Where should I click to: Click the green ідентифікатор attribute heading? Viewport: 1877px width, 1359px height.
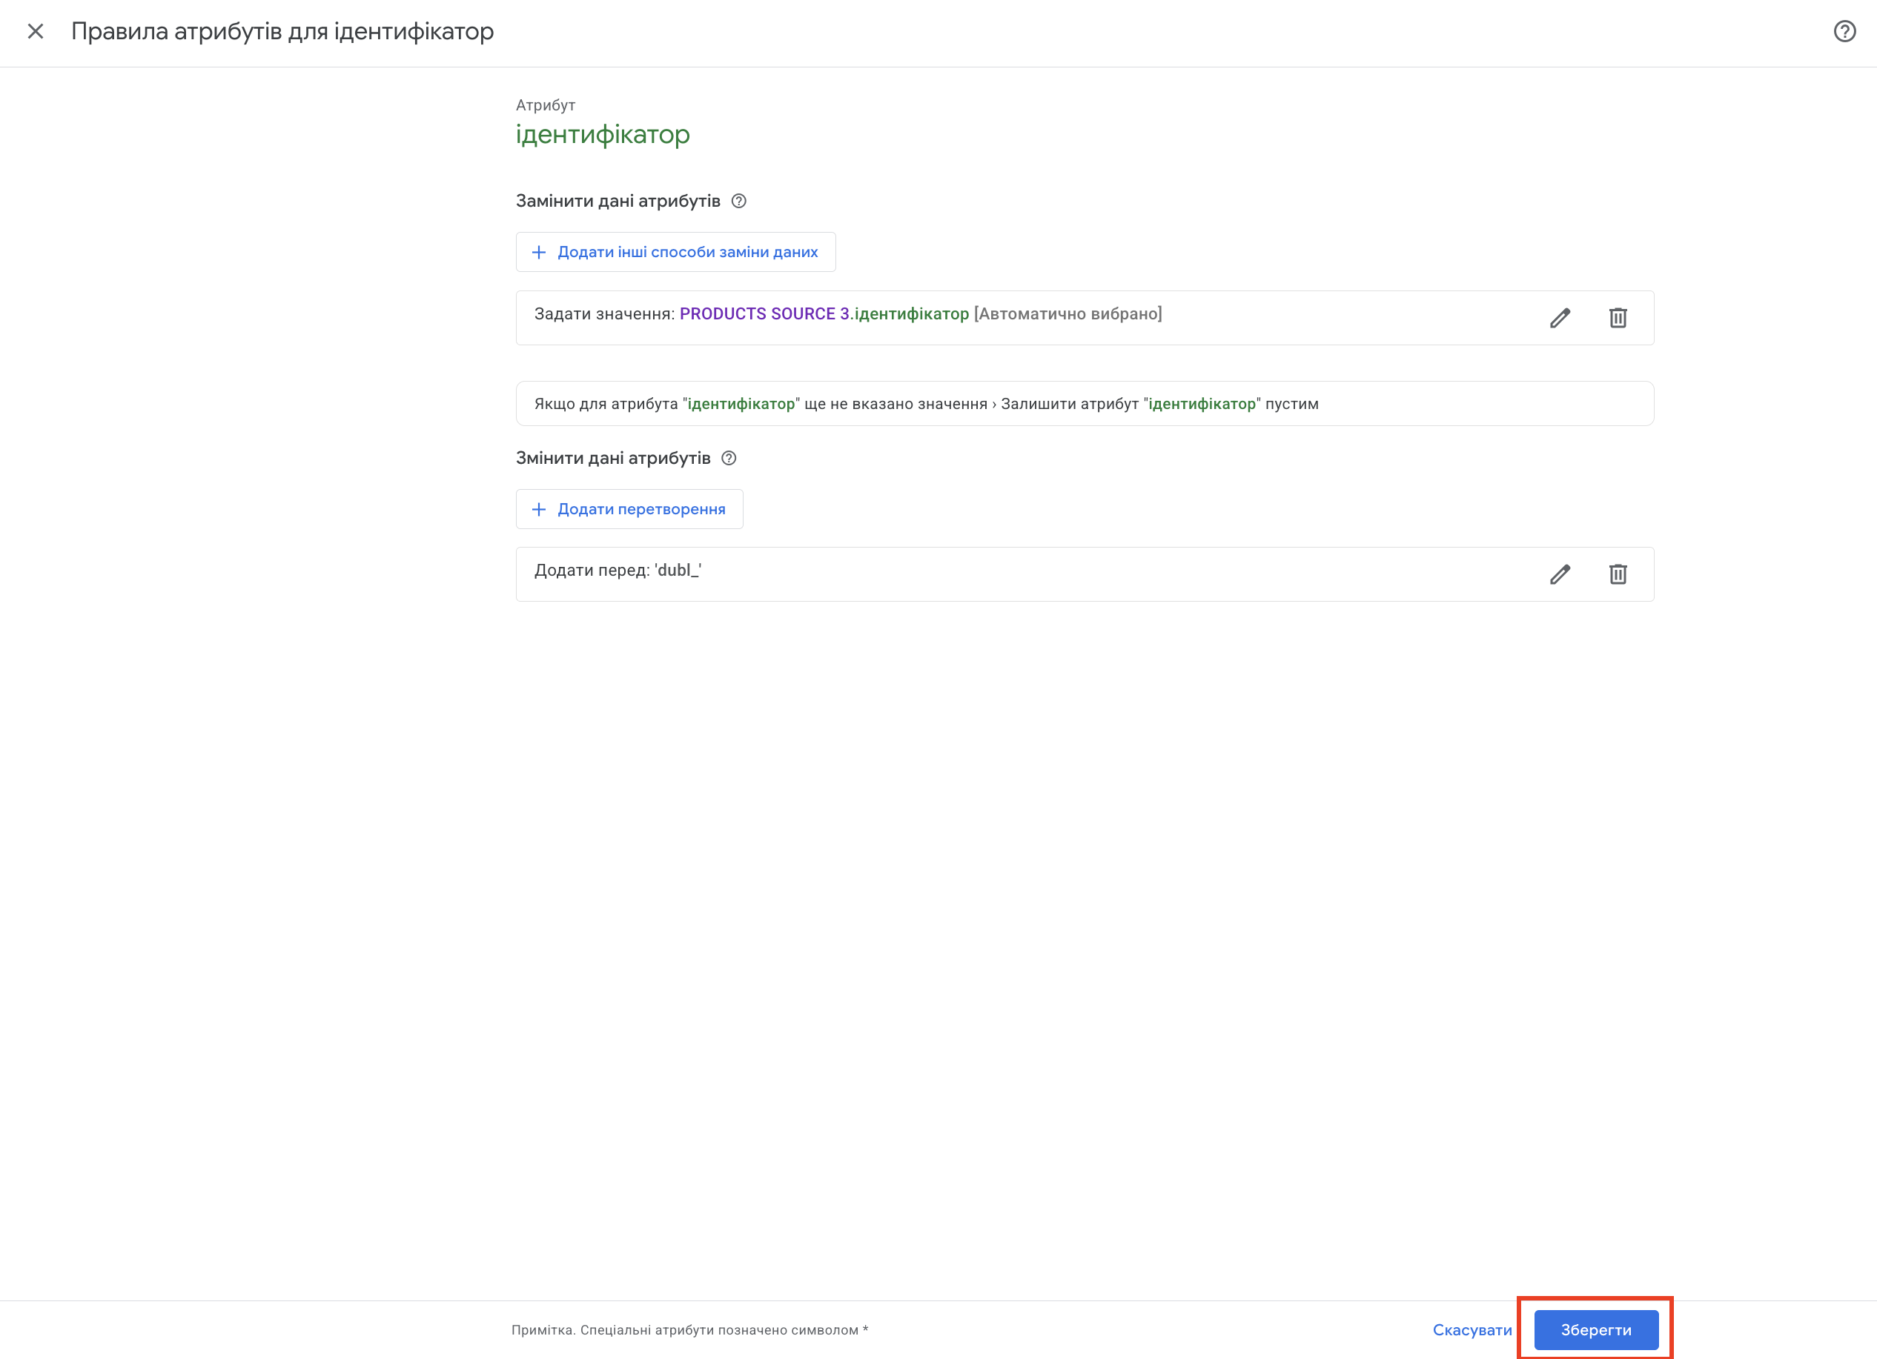603,134
